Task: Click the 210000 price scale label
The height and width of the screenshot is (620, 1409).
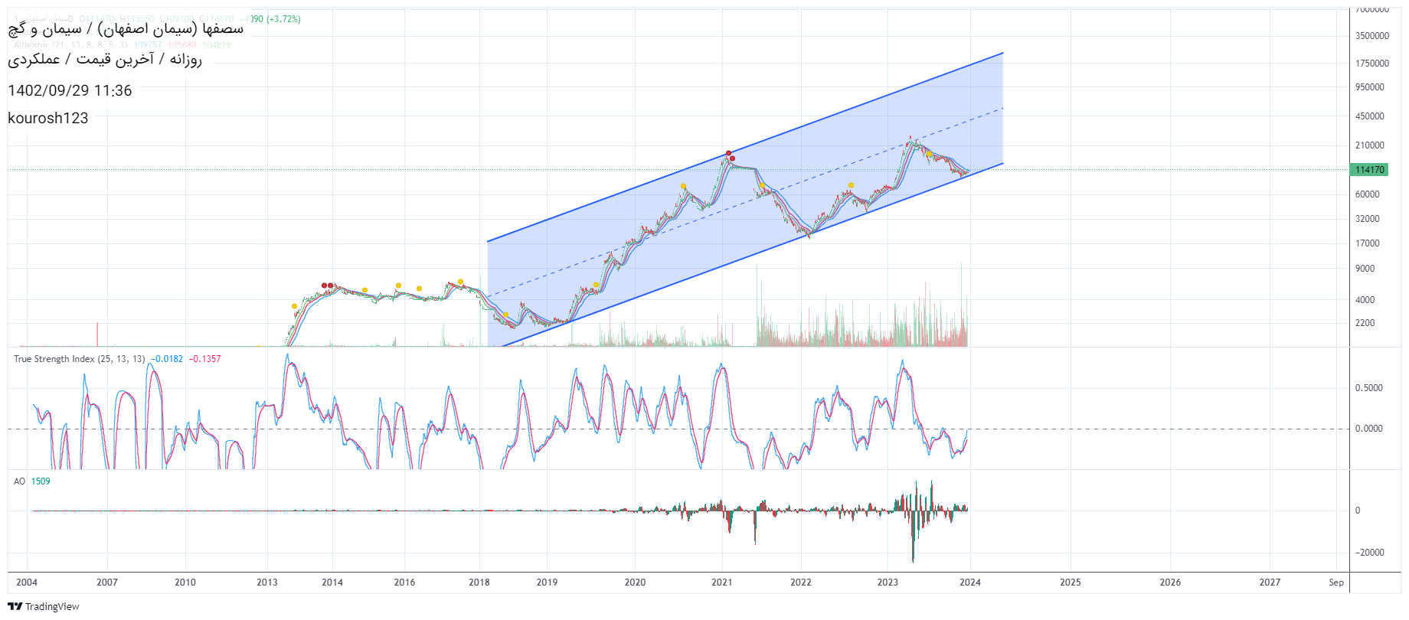Action: coord(1370,145)
